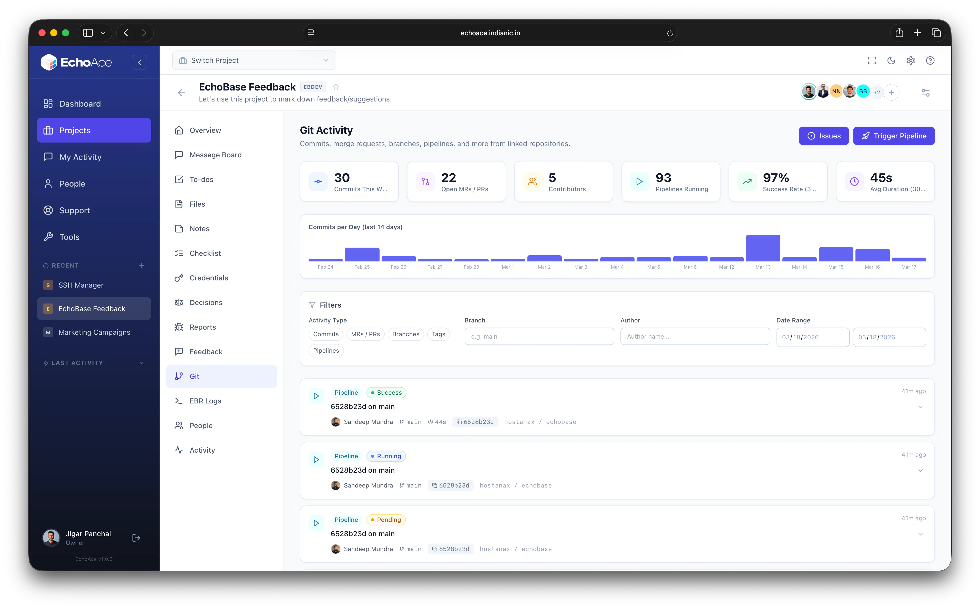Click the EchoAce logo

click(77, 63)
